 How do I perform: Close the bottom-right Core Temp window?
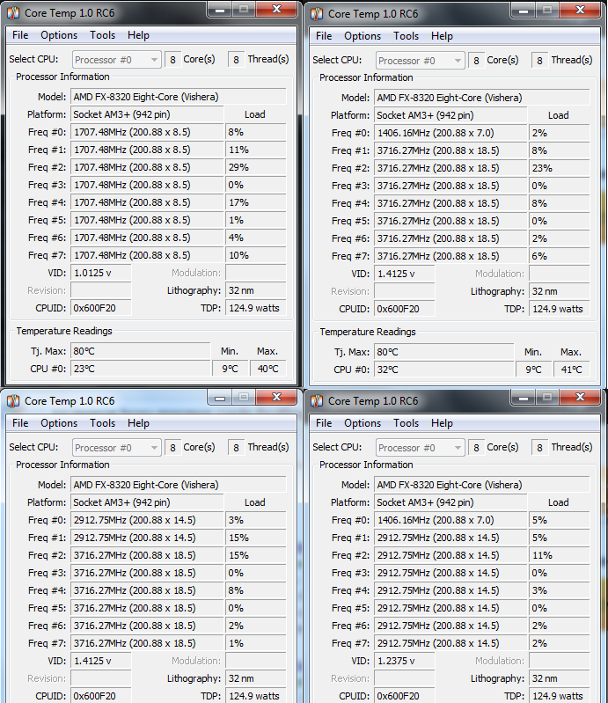tap(580, 397)
